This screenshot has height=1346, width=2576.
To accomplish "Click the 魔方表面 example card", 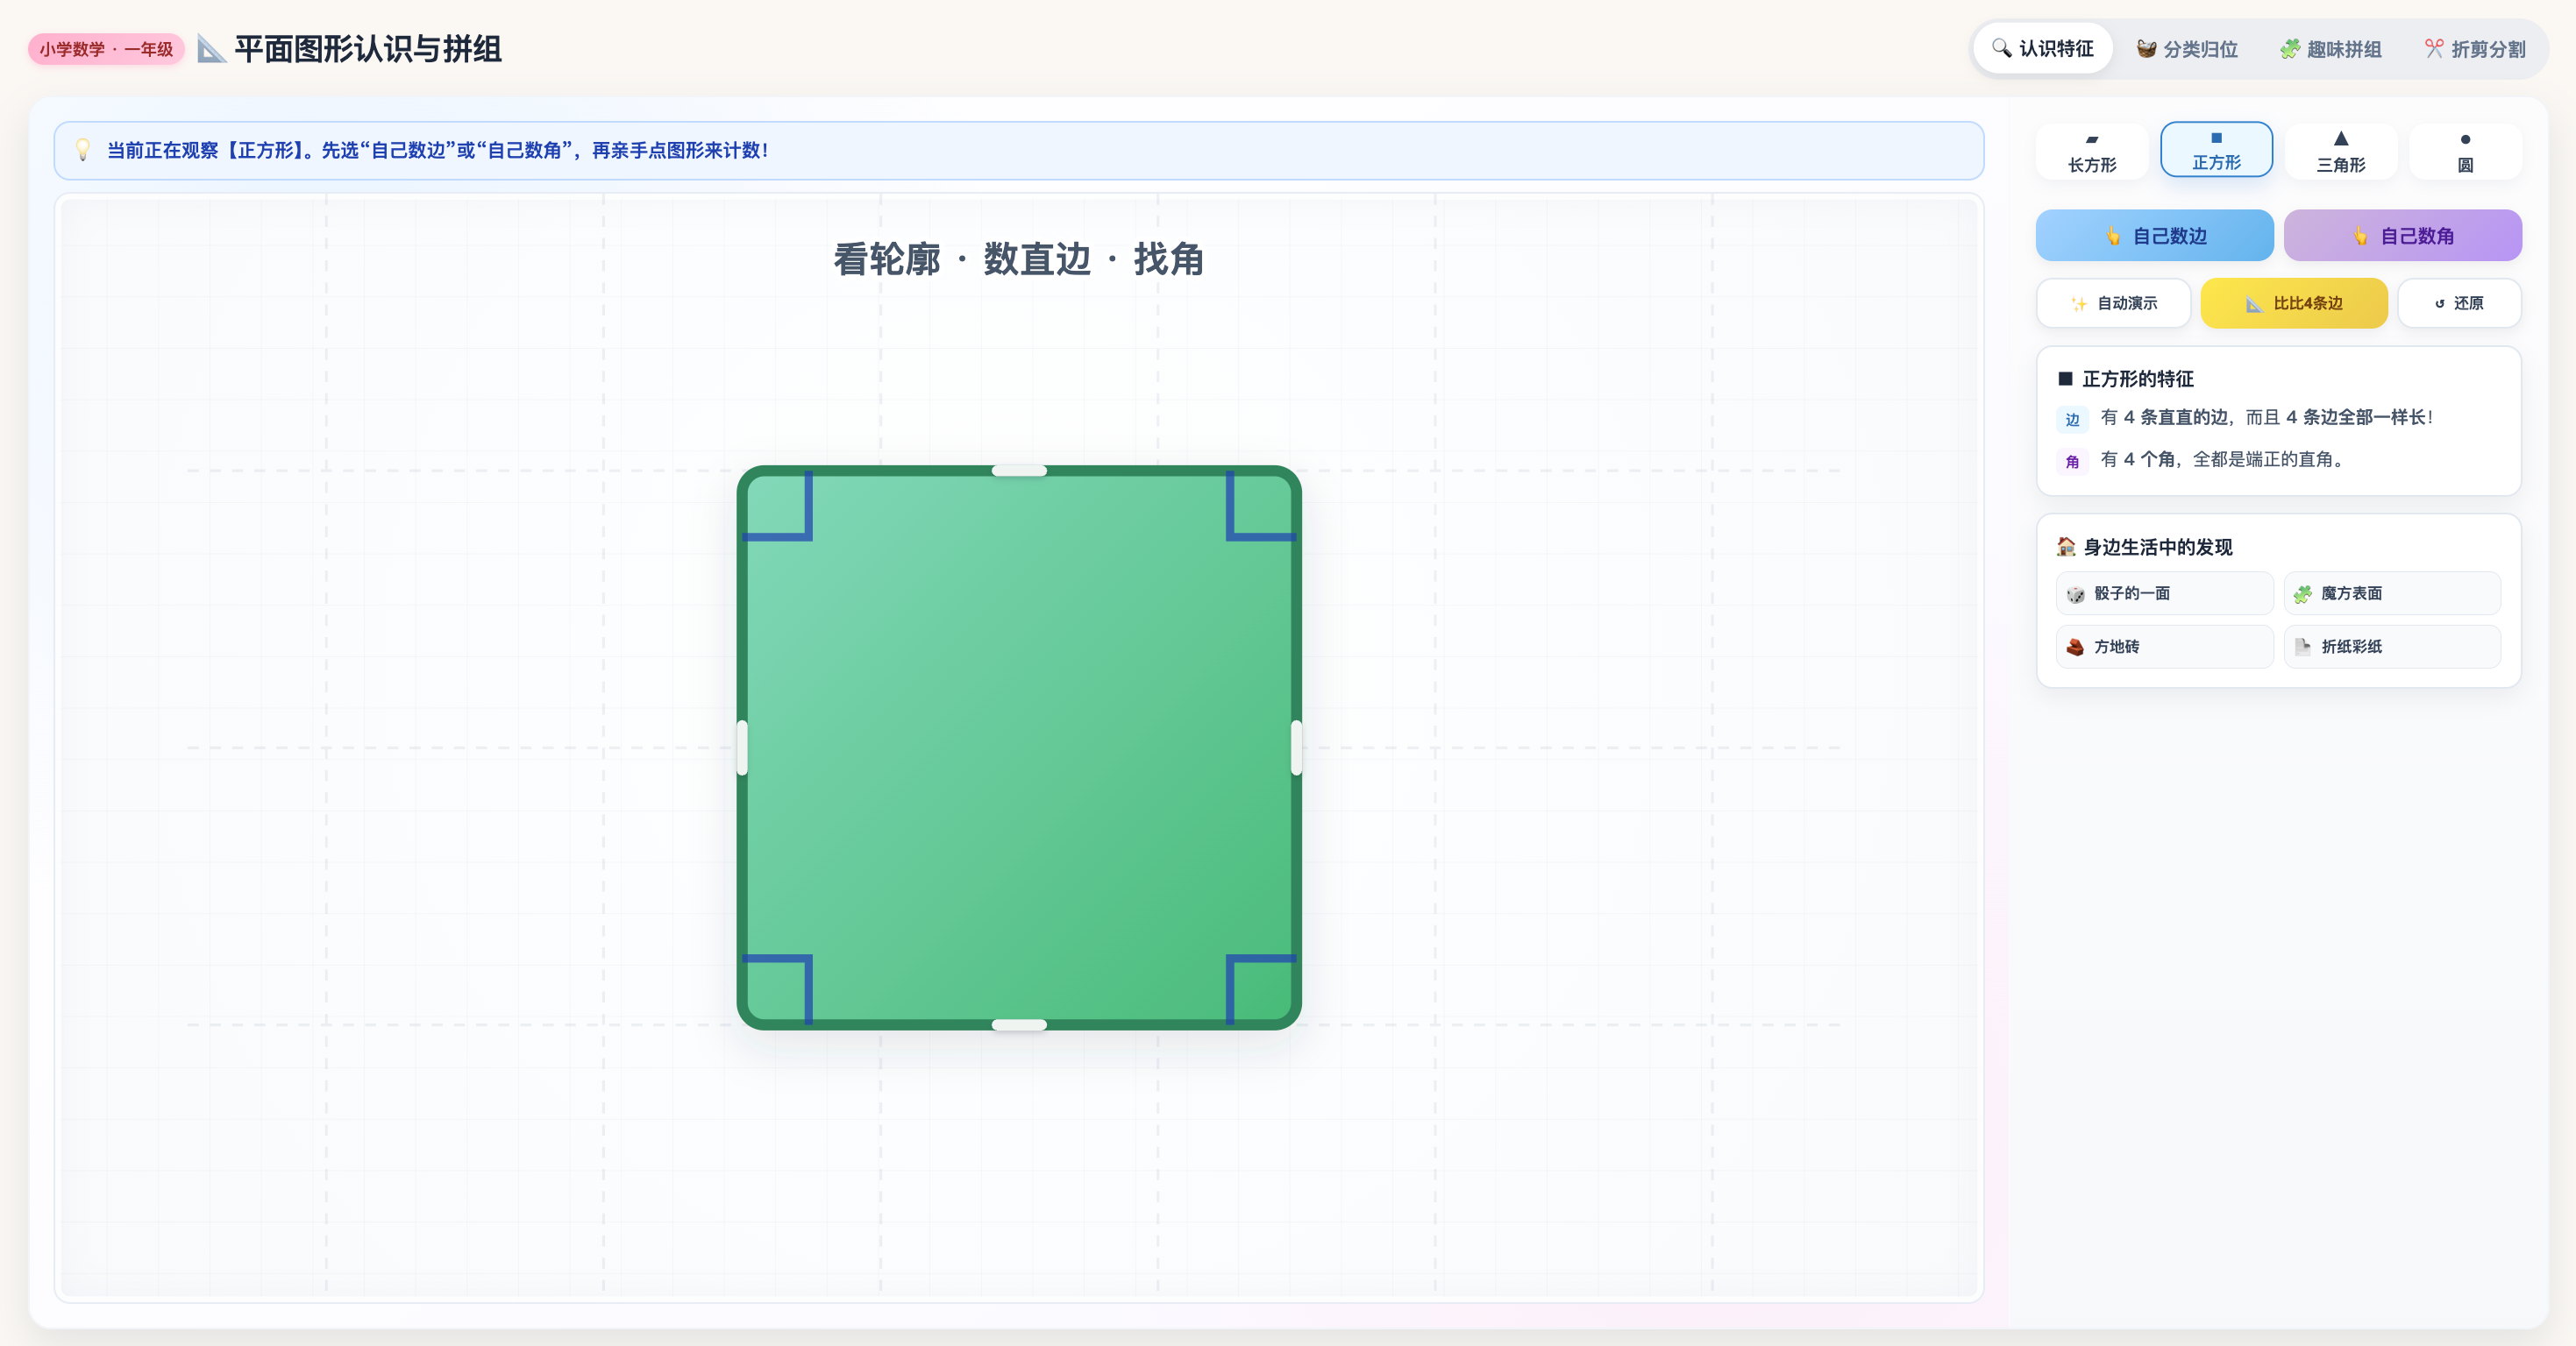I will point(2392,593).
